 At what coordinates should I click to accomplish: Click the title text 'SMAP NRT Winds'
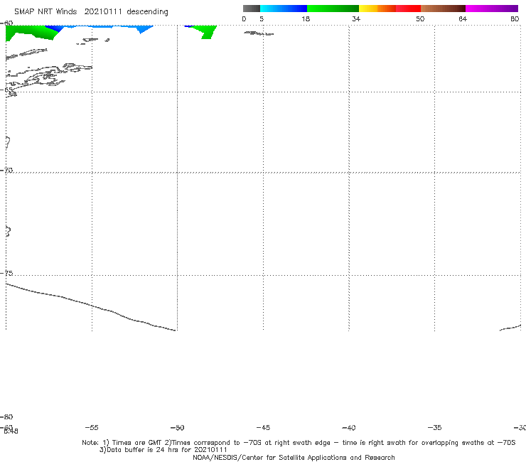pyautogui.click(x=45, y=12)
